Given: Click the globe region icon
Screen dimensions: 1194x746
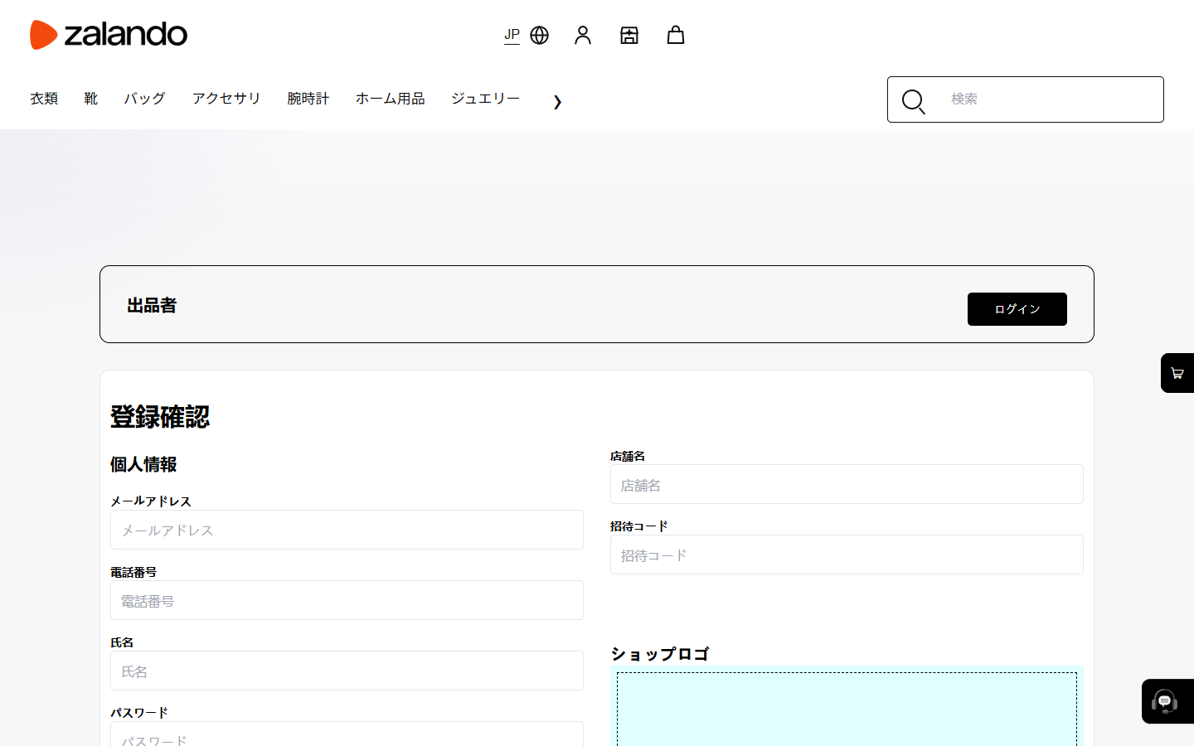Looking at the screenshot, I should (540, 35).
